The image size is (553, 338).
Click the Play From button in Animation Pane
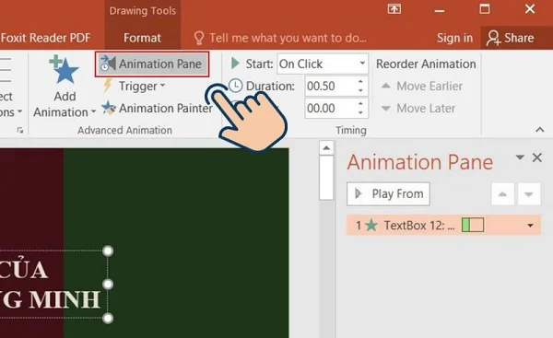[x=388, y=193]
